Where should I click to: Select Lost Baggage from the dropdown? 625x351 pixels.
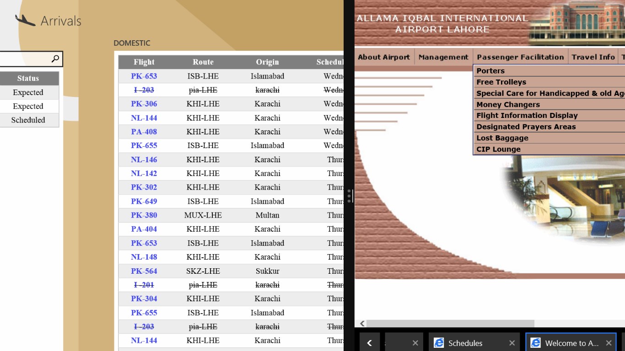[x=502, y=138]
